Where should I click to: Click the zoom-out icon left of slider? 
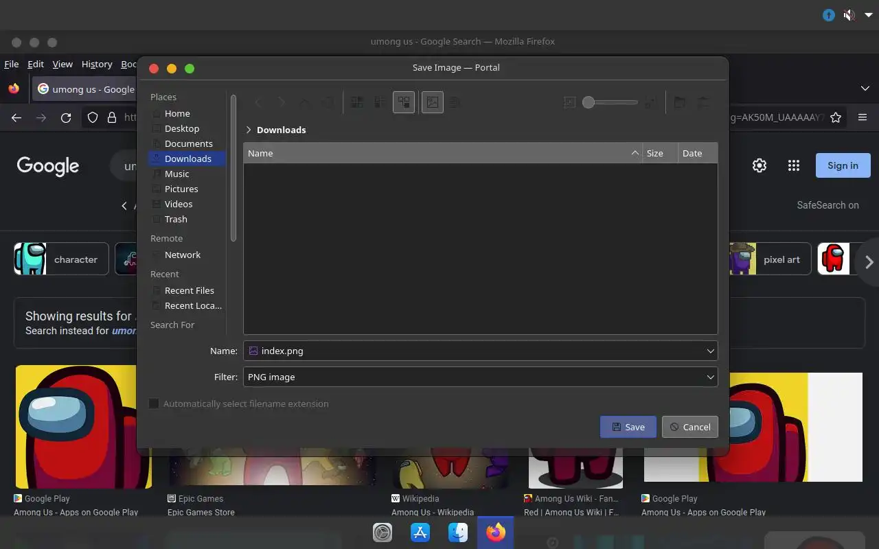pos(569,102)
